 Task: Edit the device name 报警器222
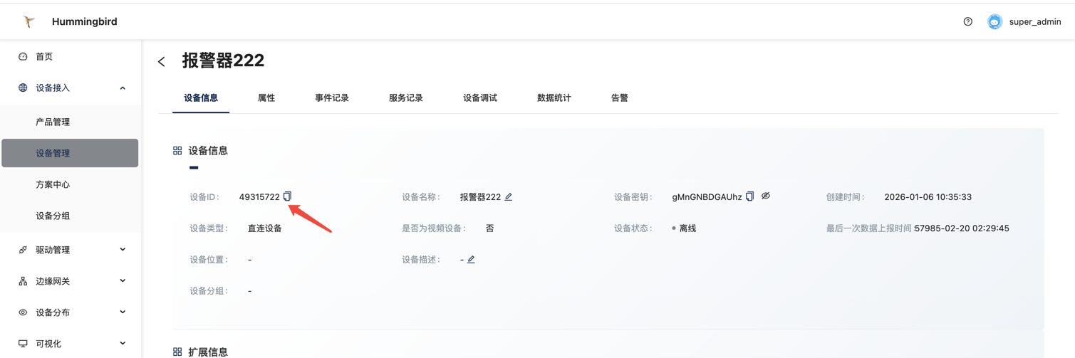[509, 196]
